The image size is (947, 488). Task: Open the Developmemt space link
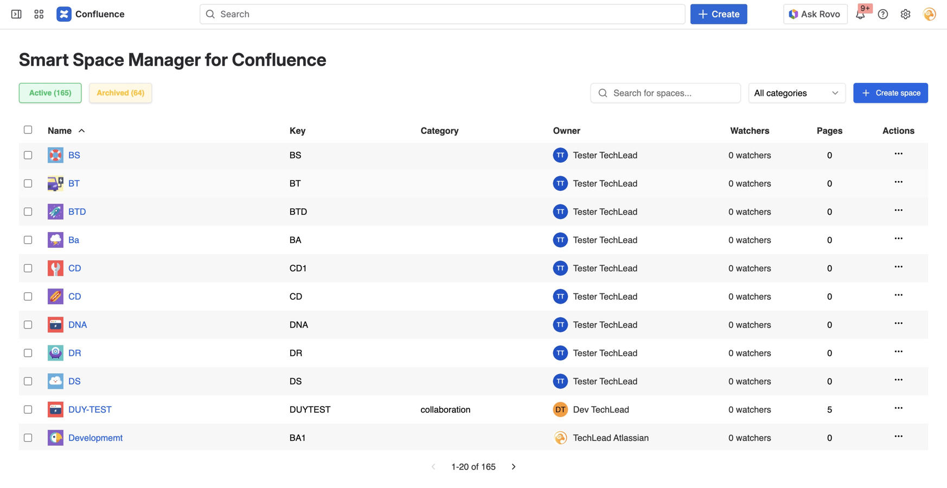(95, 438)
